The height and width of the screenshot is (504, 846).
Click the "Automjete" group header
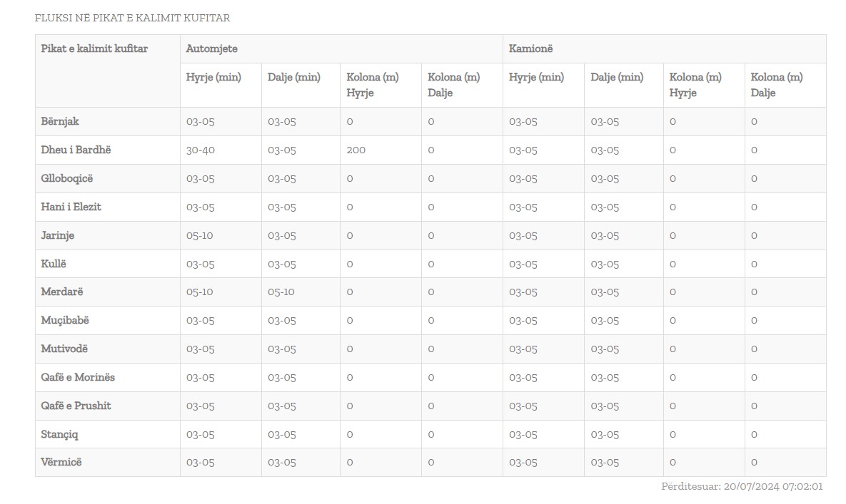pyautogui.click(x=211, y=48)
